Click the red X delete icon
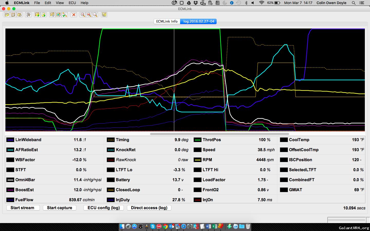 74,15
